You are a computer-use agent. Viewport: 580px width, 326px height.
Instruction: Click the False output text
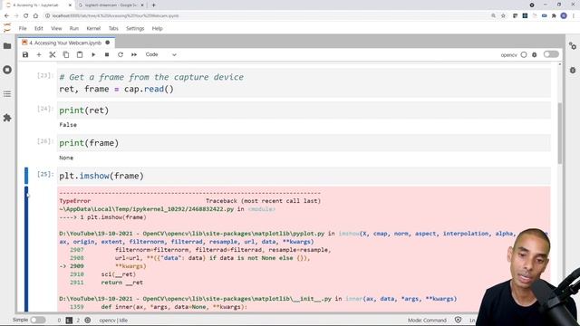point(68,125)
